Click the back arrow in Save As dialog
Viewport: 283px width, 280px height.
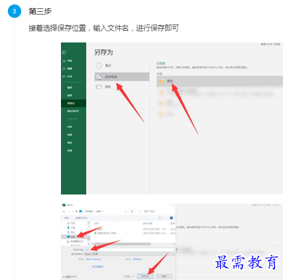click(64, 211)
